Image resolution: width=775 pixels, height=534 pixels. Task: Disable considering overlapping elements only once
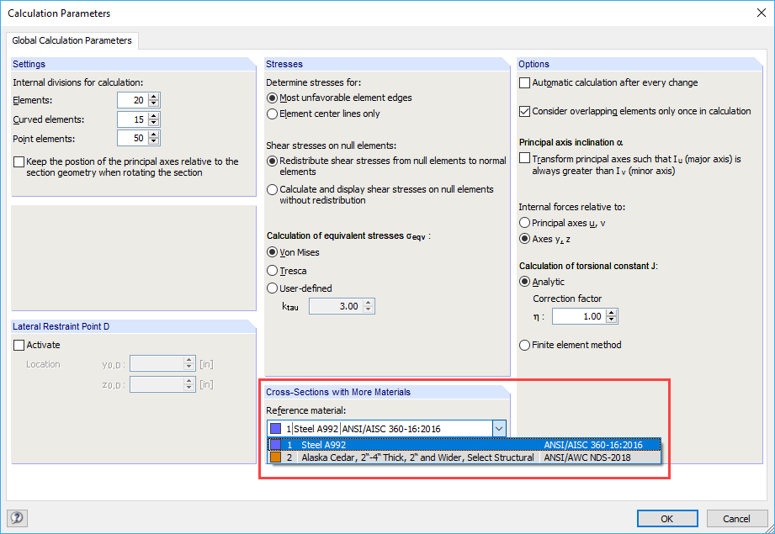pyautogui.click(x=523, y=110)
